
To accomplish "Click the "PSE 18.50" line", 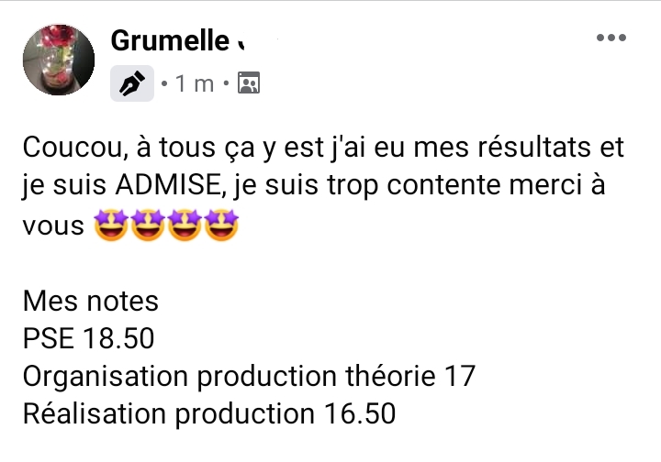I will click(88, 338).
